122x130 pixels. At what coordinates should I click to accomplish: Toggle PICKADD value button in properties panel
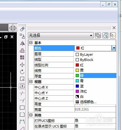click(x=98, y=36)
